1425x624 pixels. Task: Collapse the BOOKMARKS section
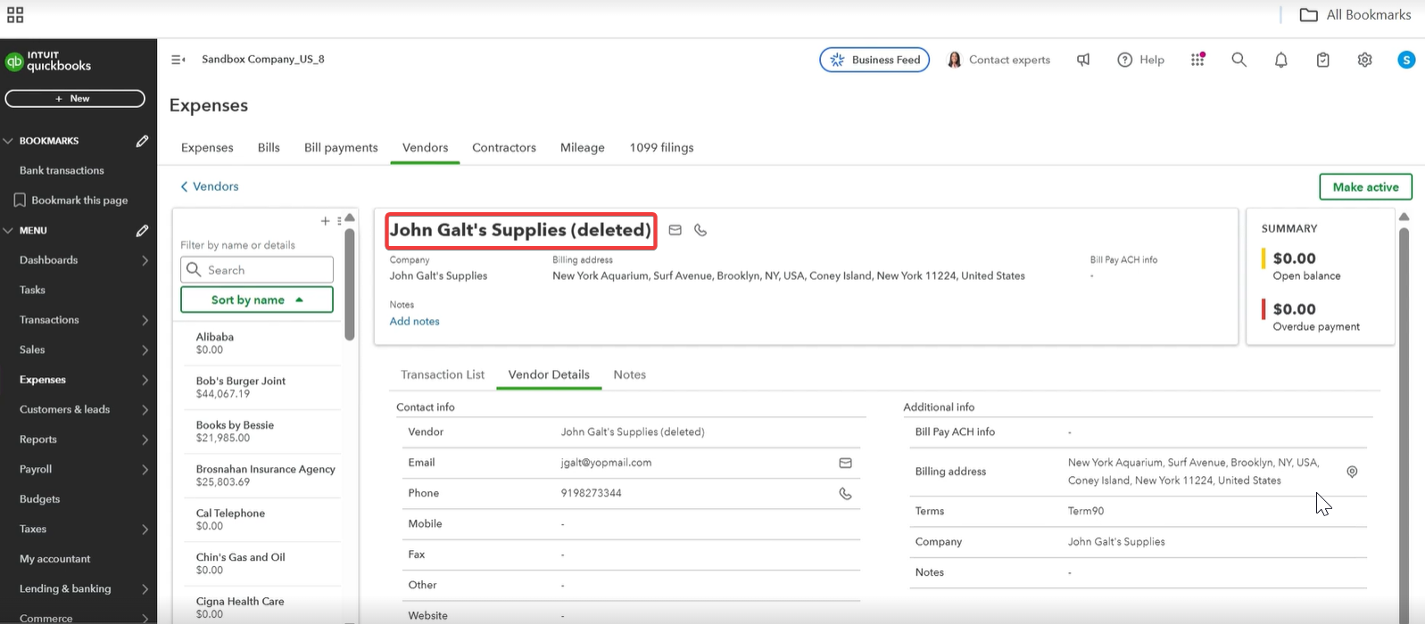pos(8,141)
